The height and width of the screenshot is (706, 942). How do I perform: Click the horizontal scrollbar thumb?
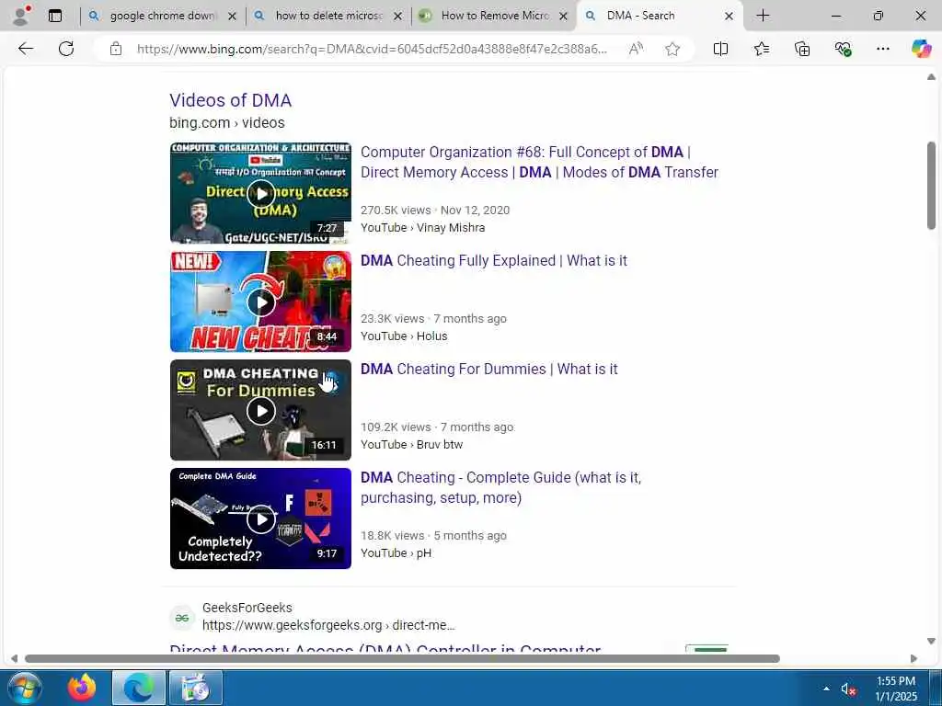[x=402, y=658]
